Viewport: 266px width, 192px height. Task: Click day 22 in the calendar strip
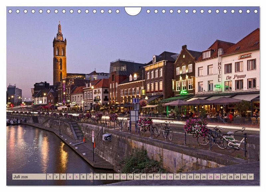190,177
